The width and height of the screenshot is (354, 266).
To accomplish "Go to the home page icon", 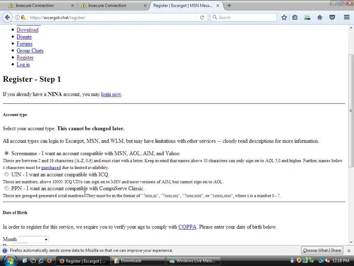I will tap(320, 17).
